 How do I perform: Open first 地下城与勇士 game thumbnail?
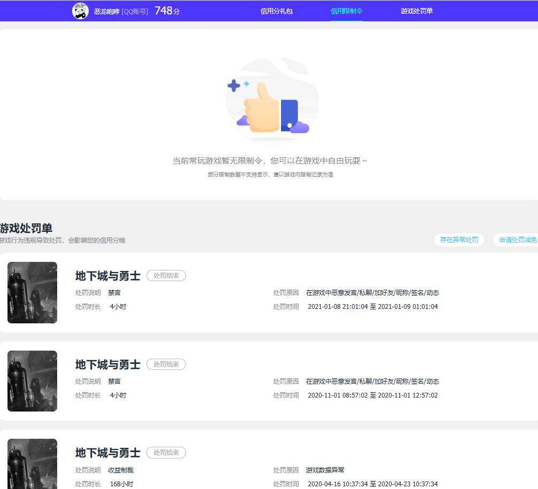[32, 292]
